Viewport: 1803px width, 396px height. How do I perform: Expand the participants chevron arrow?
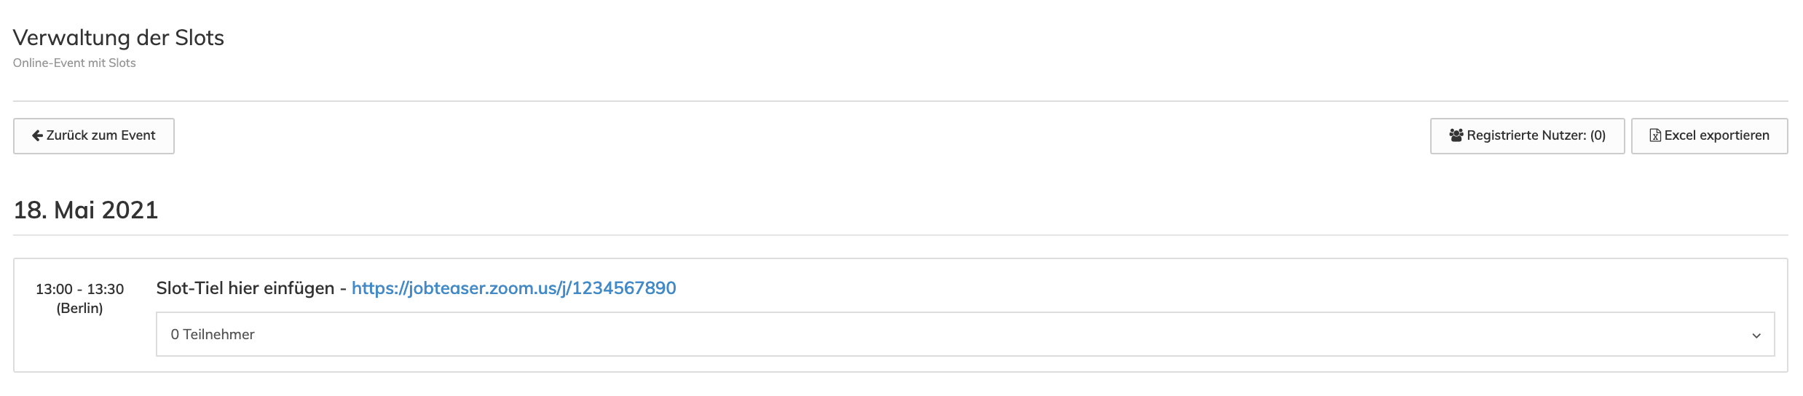coord(1756,336)
